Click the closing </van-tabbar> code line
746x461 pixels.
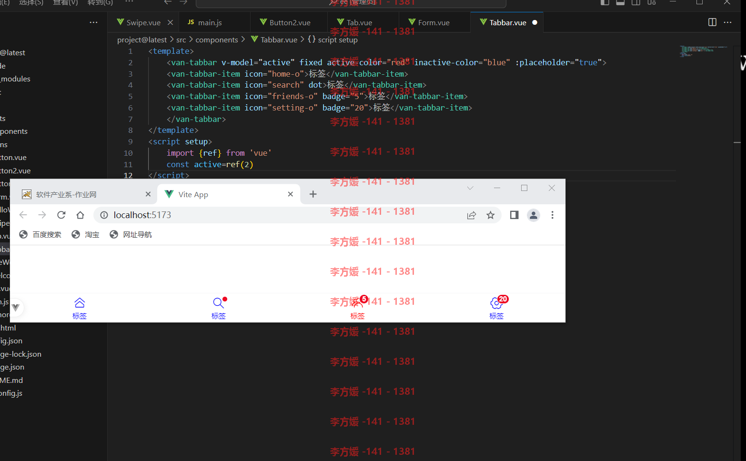pyautogui.click(x=196, y=119)
